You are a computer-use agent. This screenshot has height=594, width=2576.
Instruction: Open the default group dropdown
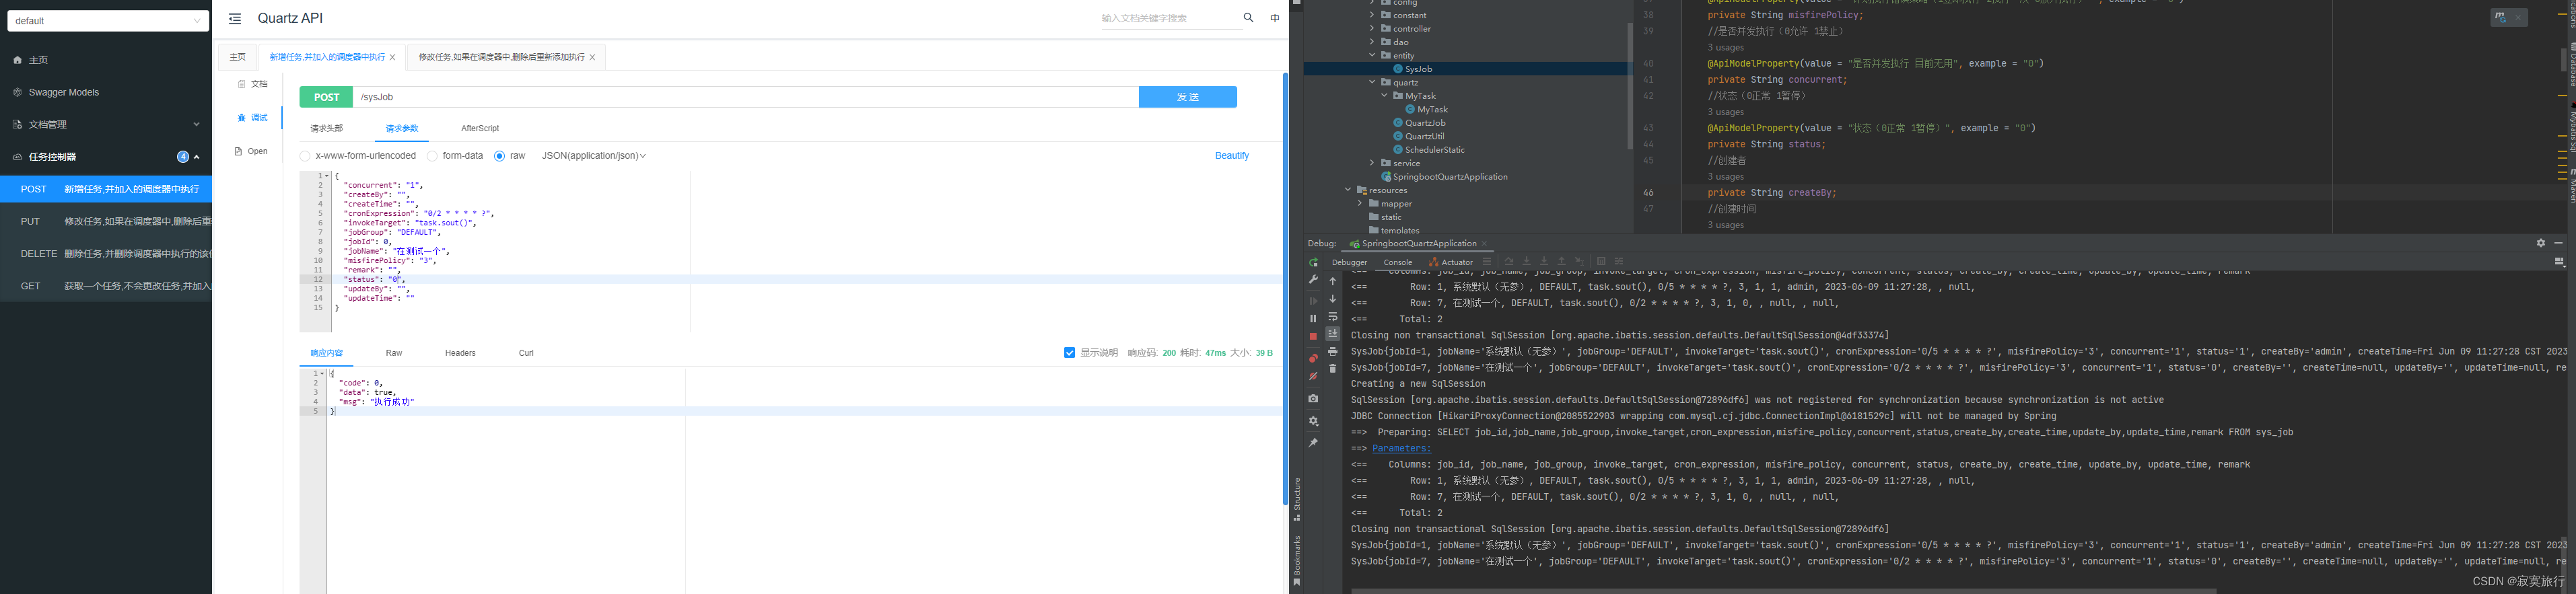pos(108,21)
